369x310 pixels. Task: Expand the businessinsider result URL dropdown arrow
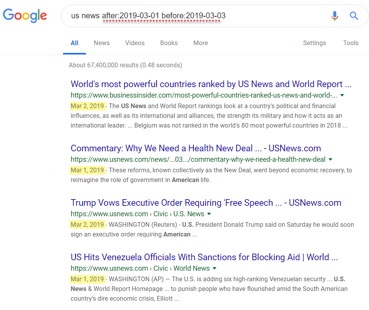[342, 95]
